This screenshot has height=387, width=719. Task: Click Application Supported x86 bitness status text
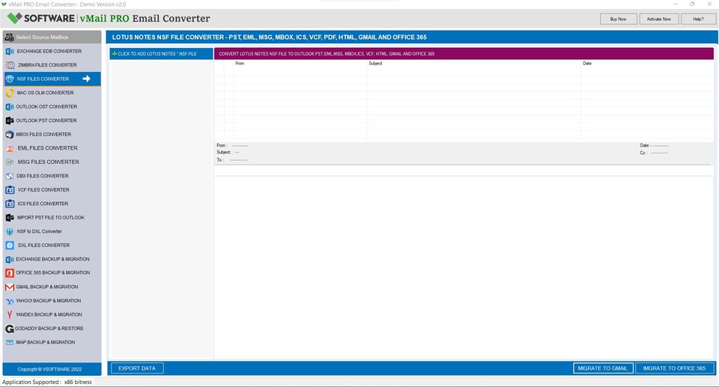click(x=46, y=382)
